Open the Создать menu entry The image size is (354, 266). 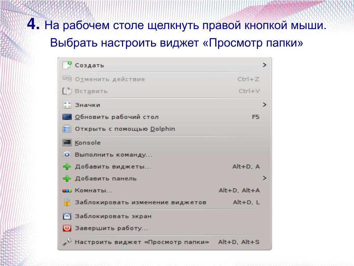coord(165,65)
